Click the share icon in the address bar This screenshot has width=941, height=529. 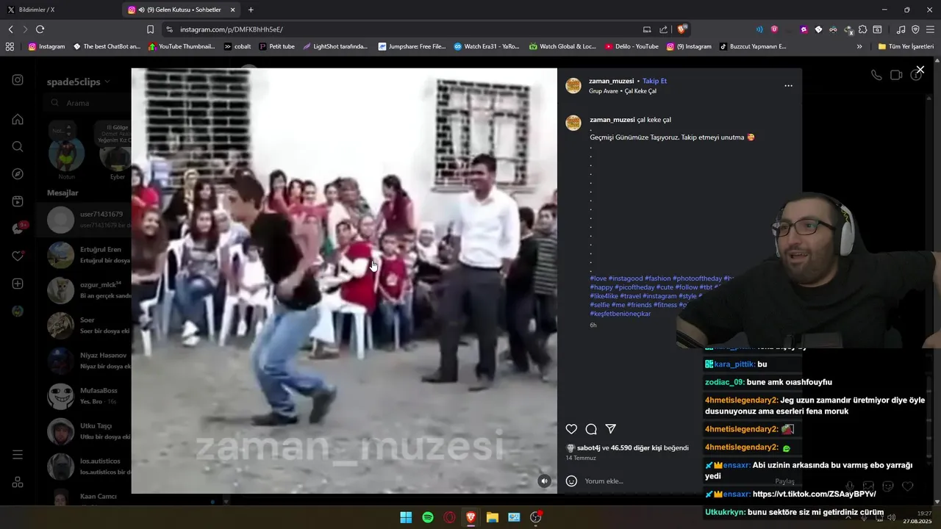tap(664, 29)
